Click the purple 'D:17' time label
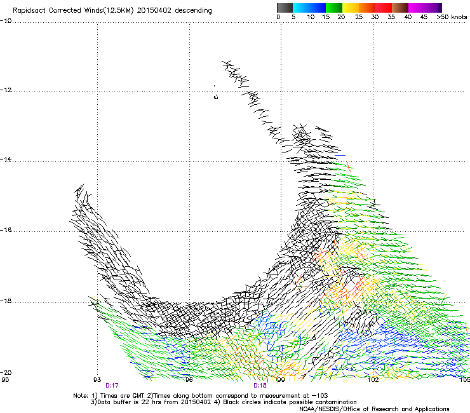 point(112,386)
